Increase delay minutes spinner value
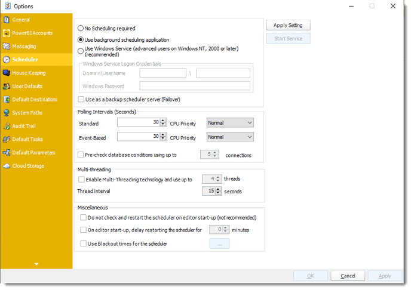Screen dimensions: 411x290 [x=225, y=228]
